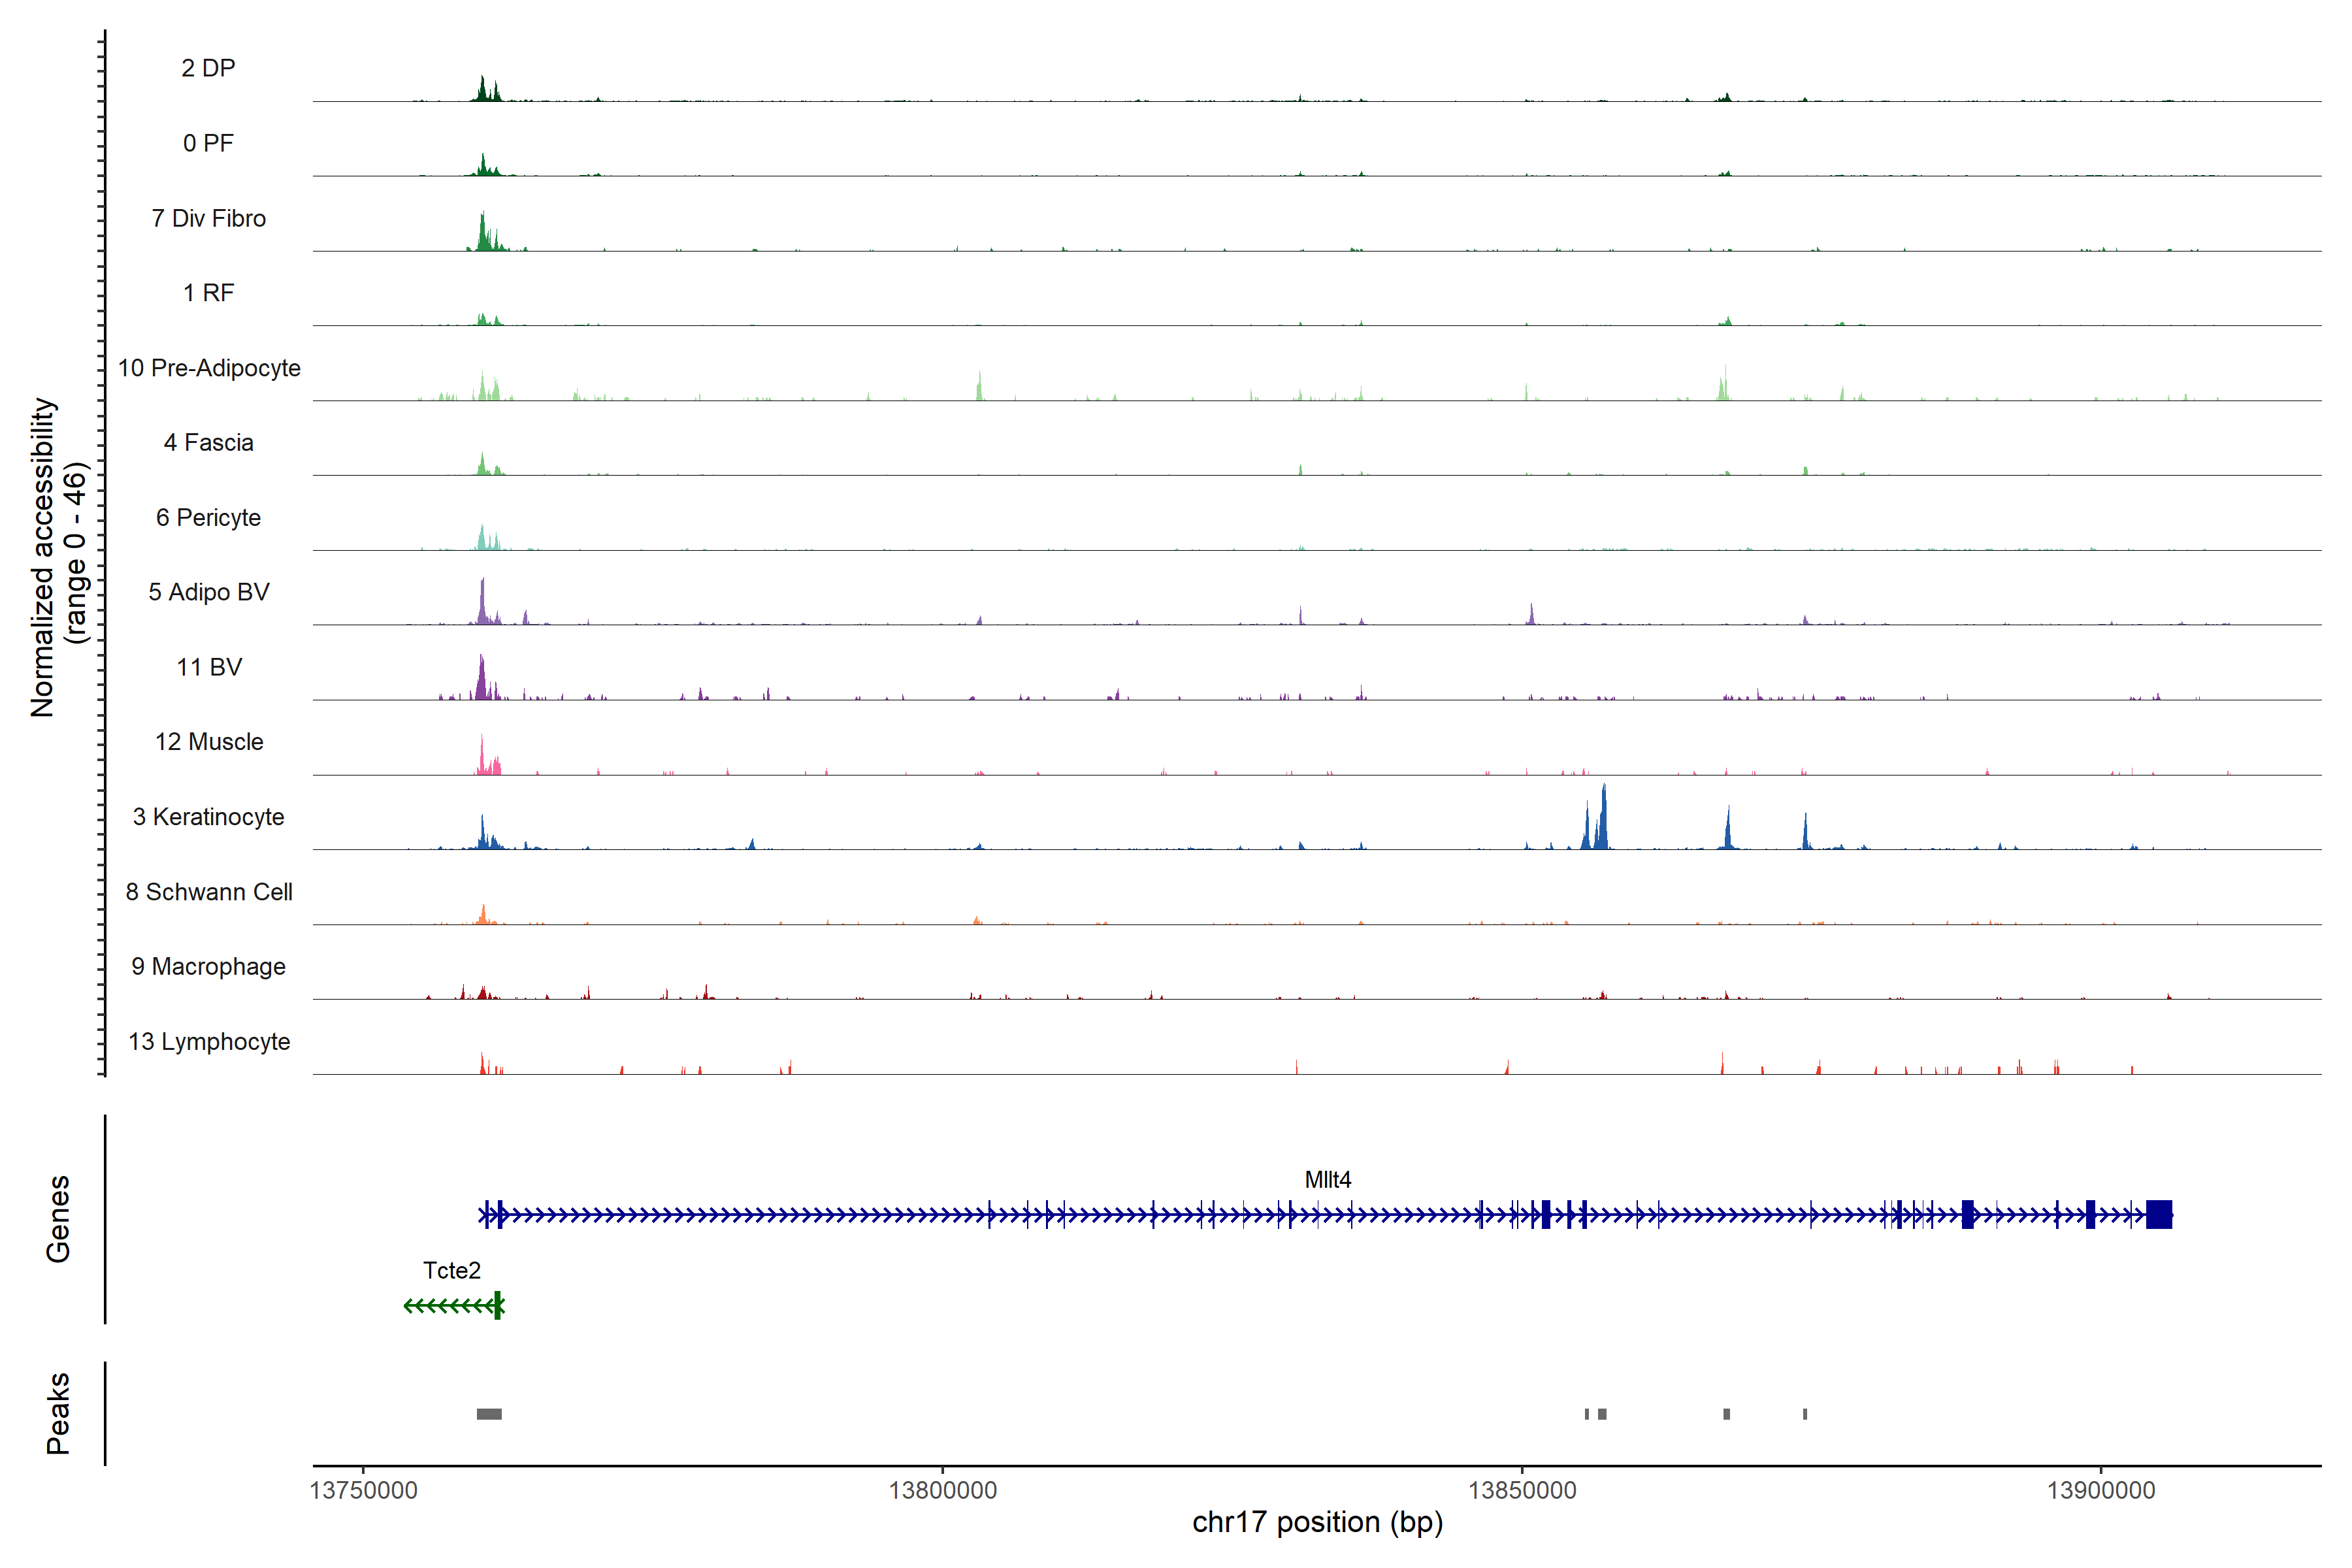
Task: Click the Mllt4 gene label
Action: 1327,1180
